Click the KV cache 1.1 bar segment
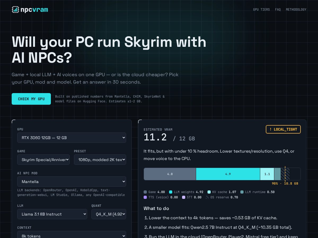The width and height of the screenshot is (318, 238). [x=267, y=174]
